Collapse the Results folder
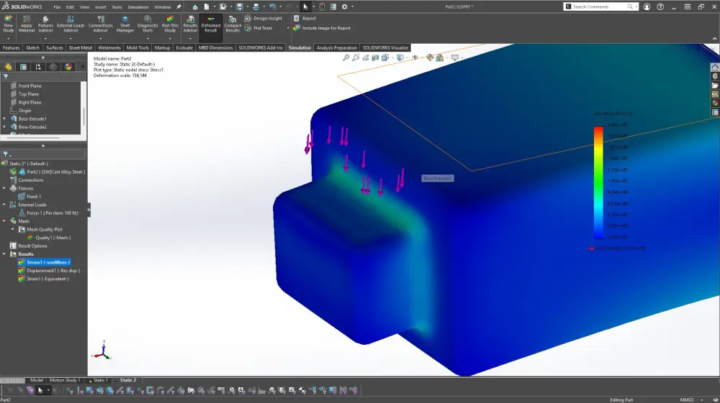 (4, 254)
